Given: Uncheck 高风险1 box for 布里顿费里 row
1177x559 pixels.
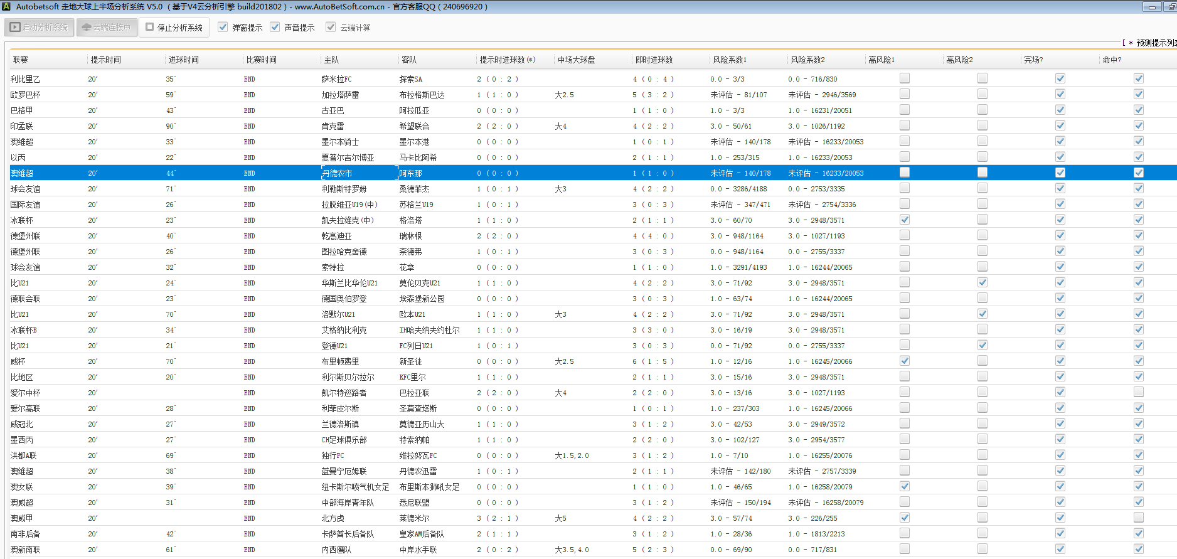Looking at the screenshot, I should point(905,361).
